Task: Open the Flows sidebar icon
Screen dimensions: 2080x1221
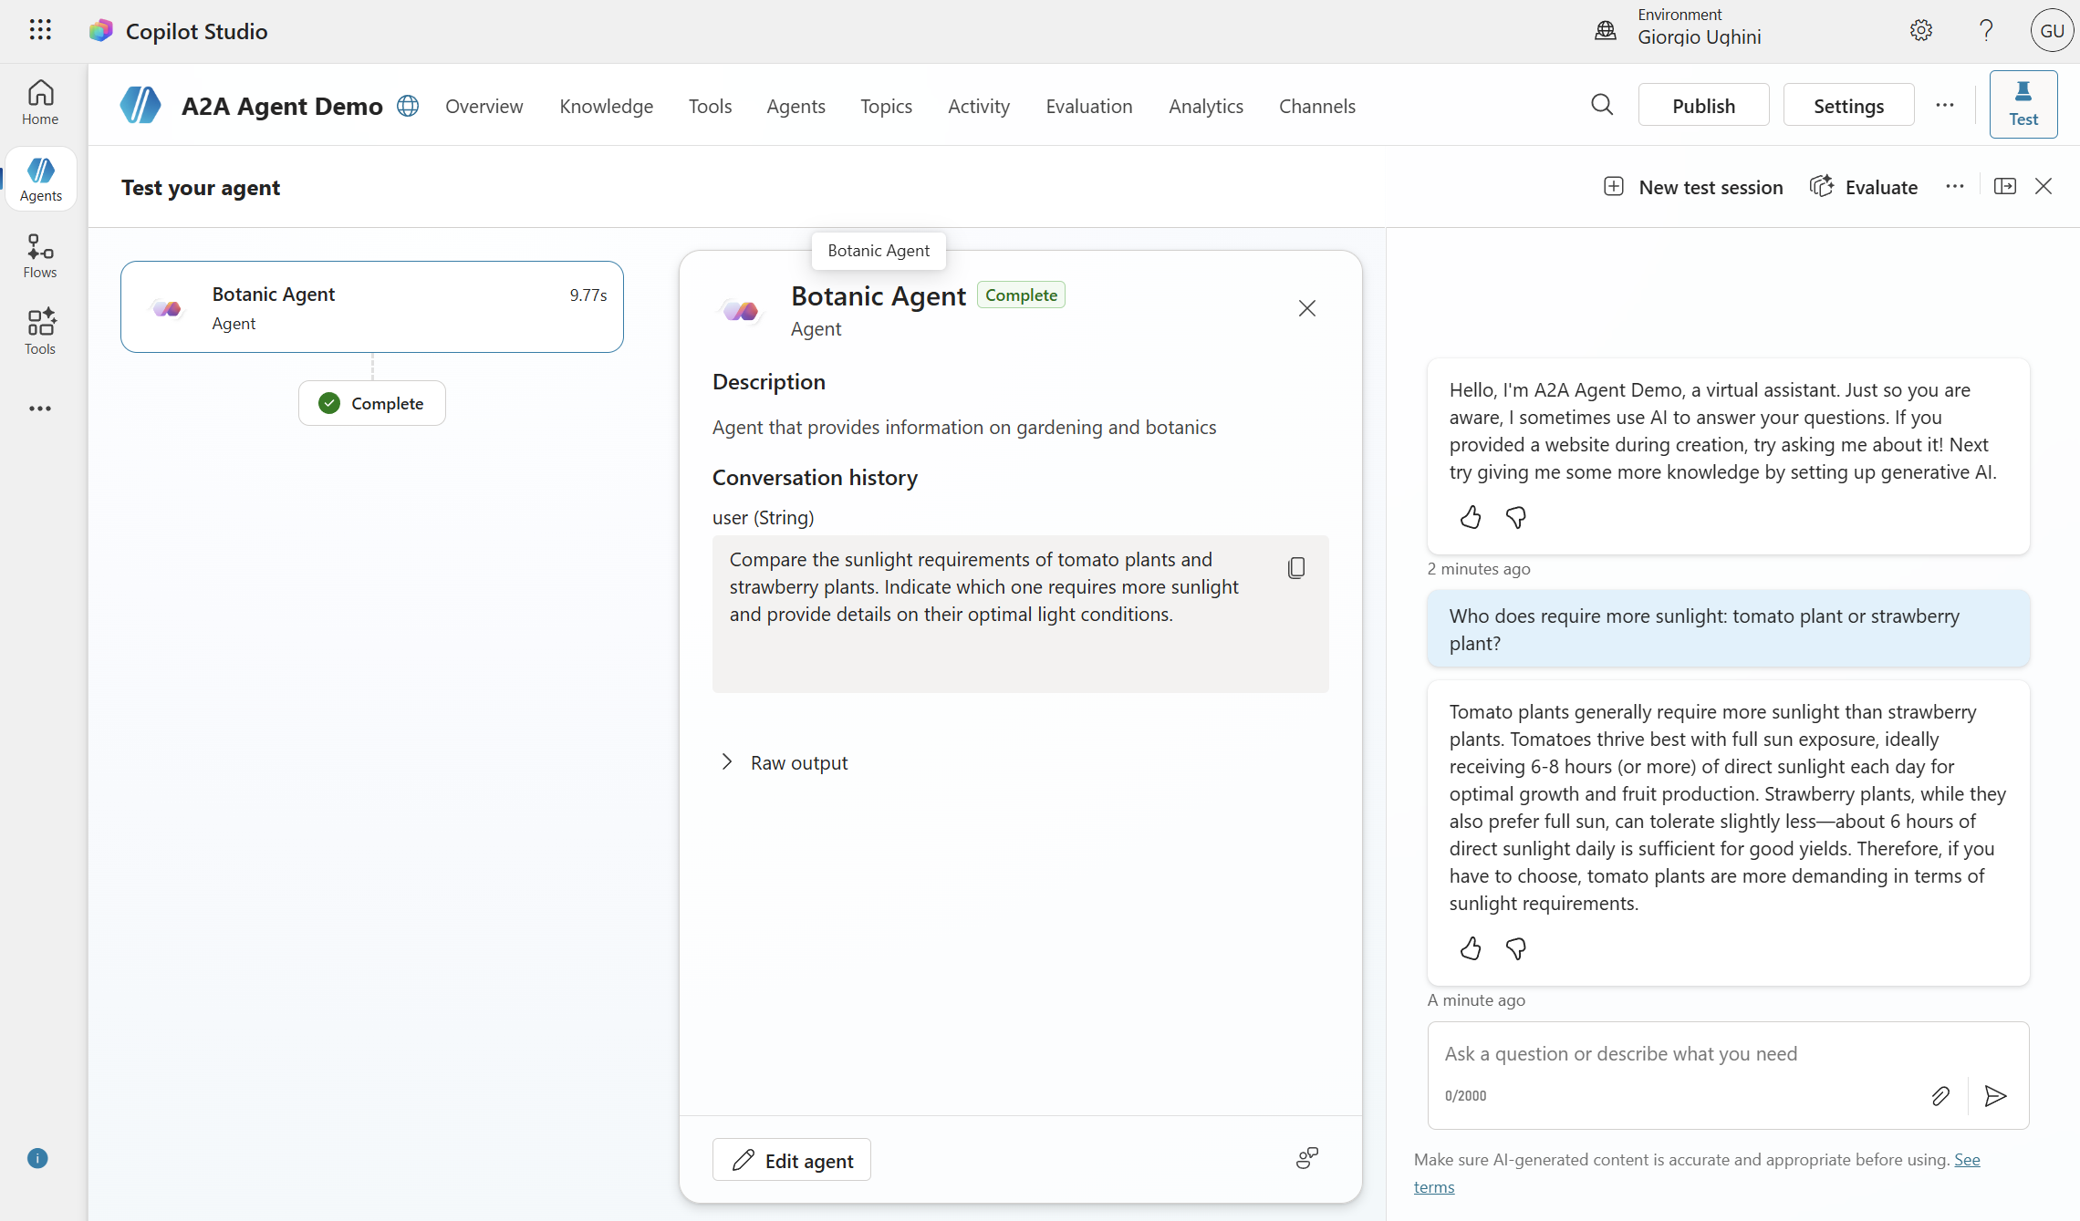Action: (x=40, y=255)
